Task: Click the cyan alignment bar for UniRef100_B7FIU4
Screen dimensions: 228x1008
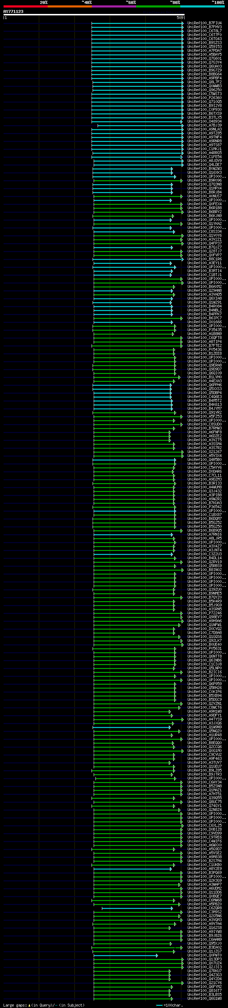Action: coord(138,24)
